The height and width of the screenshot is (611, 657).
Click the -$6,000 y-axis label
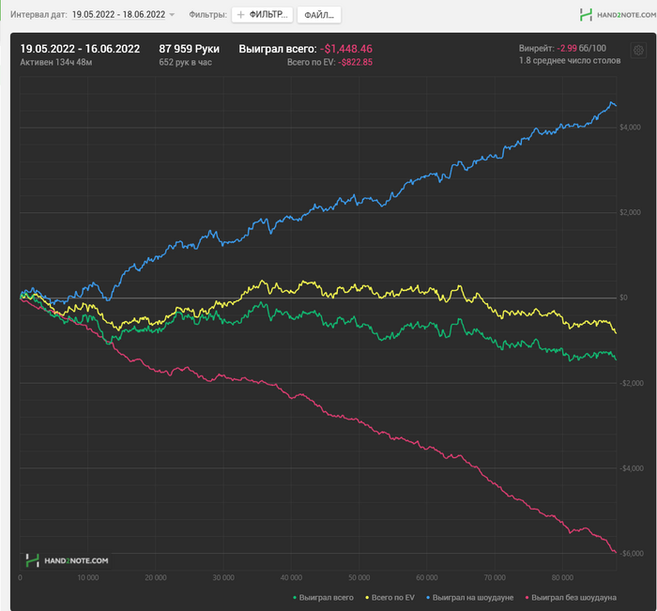(632, 554)
